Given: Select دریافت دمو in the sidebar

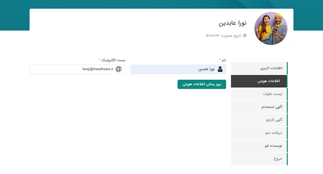Looking at the screenshot, I should pos(259,133).
